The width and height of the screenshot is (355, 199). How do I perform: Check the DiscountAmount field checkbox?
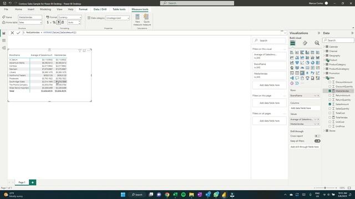330,82
